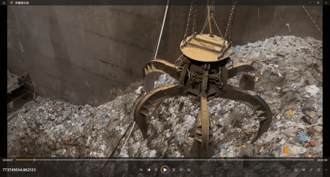Skip forward 30 seconds

pos(173,170)
